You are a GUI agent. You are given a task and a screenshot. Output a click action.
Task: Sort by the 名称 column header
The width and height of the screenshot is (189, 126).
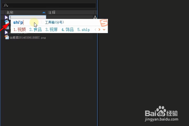(x=10, y=12)
